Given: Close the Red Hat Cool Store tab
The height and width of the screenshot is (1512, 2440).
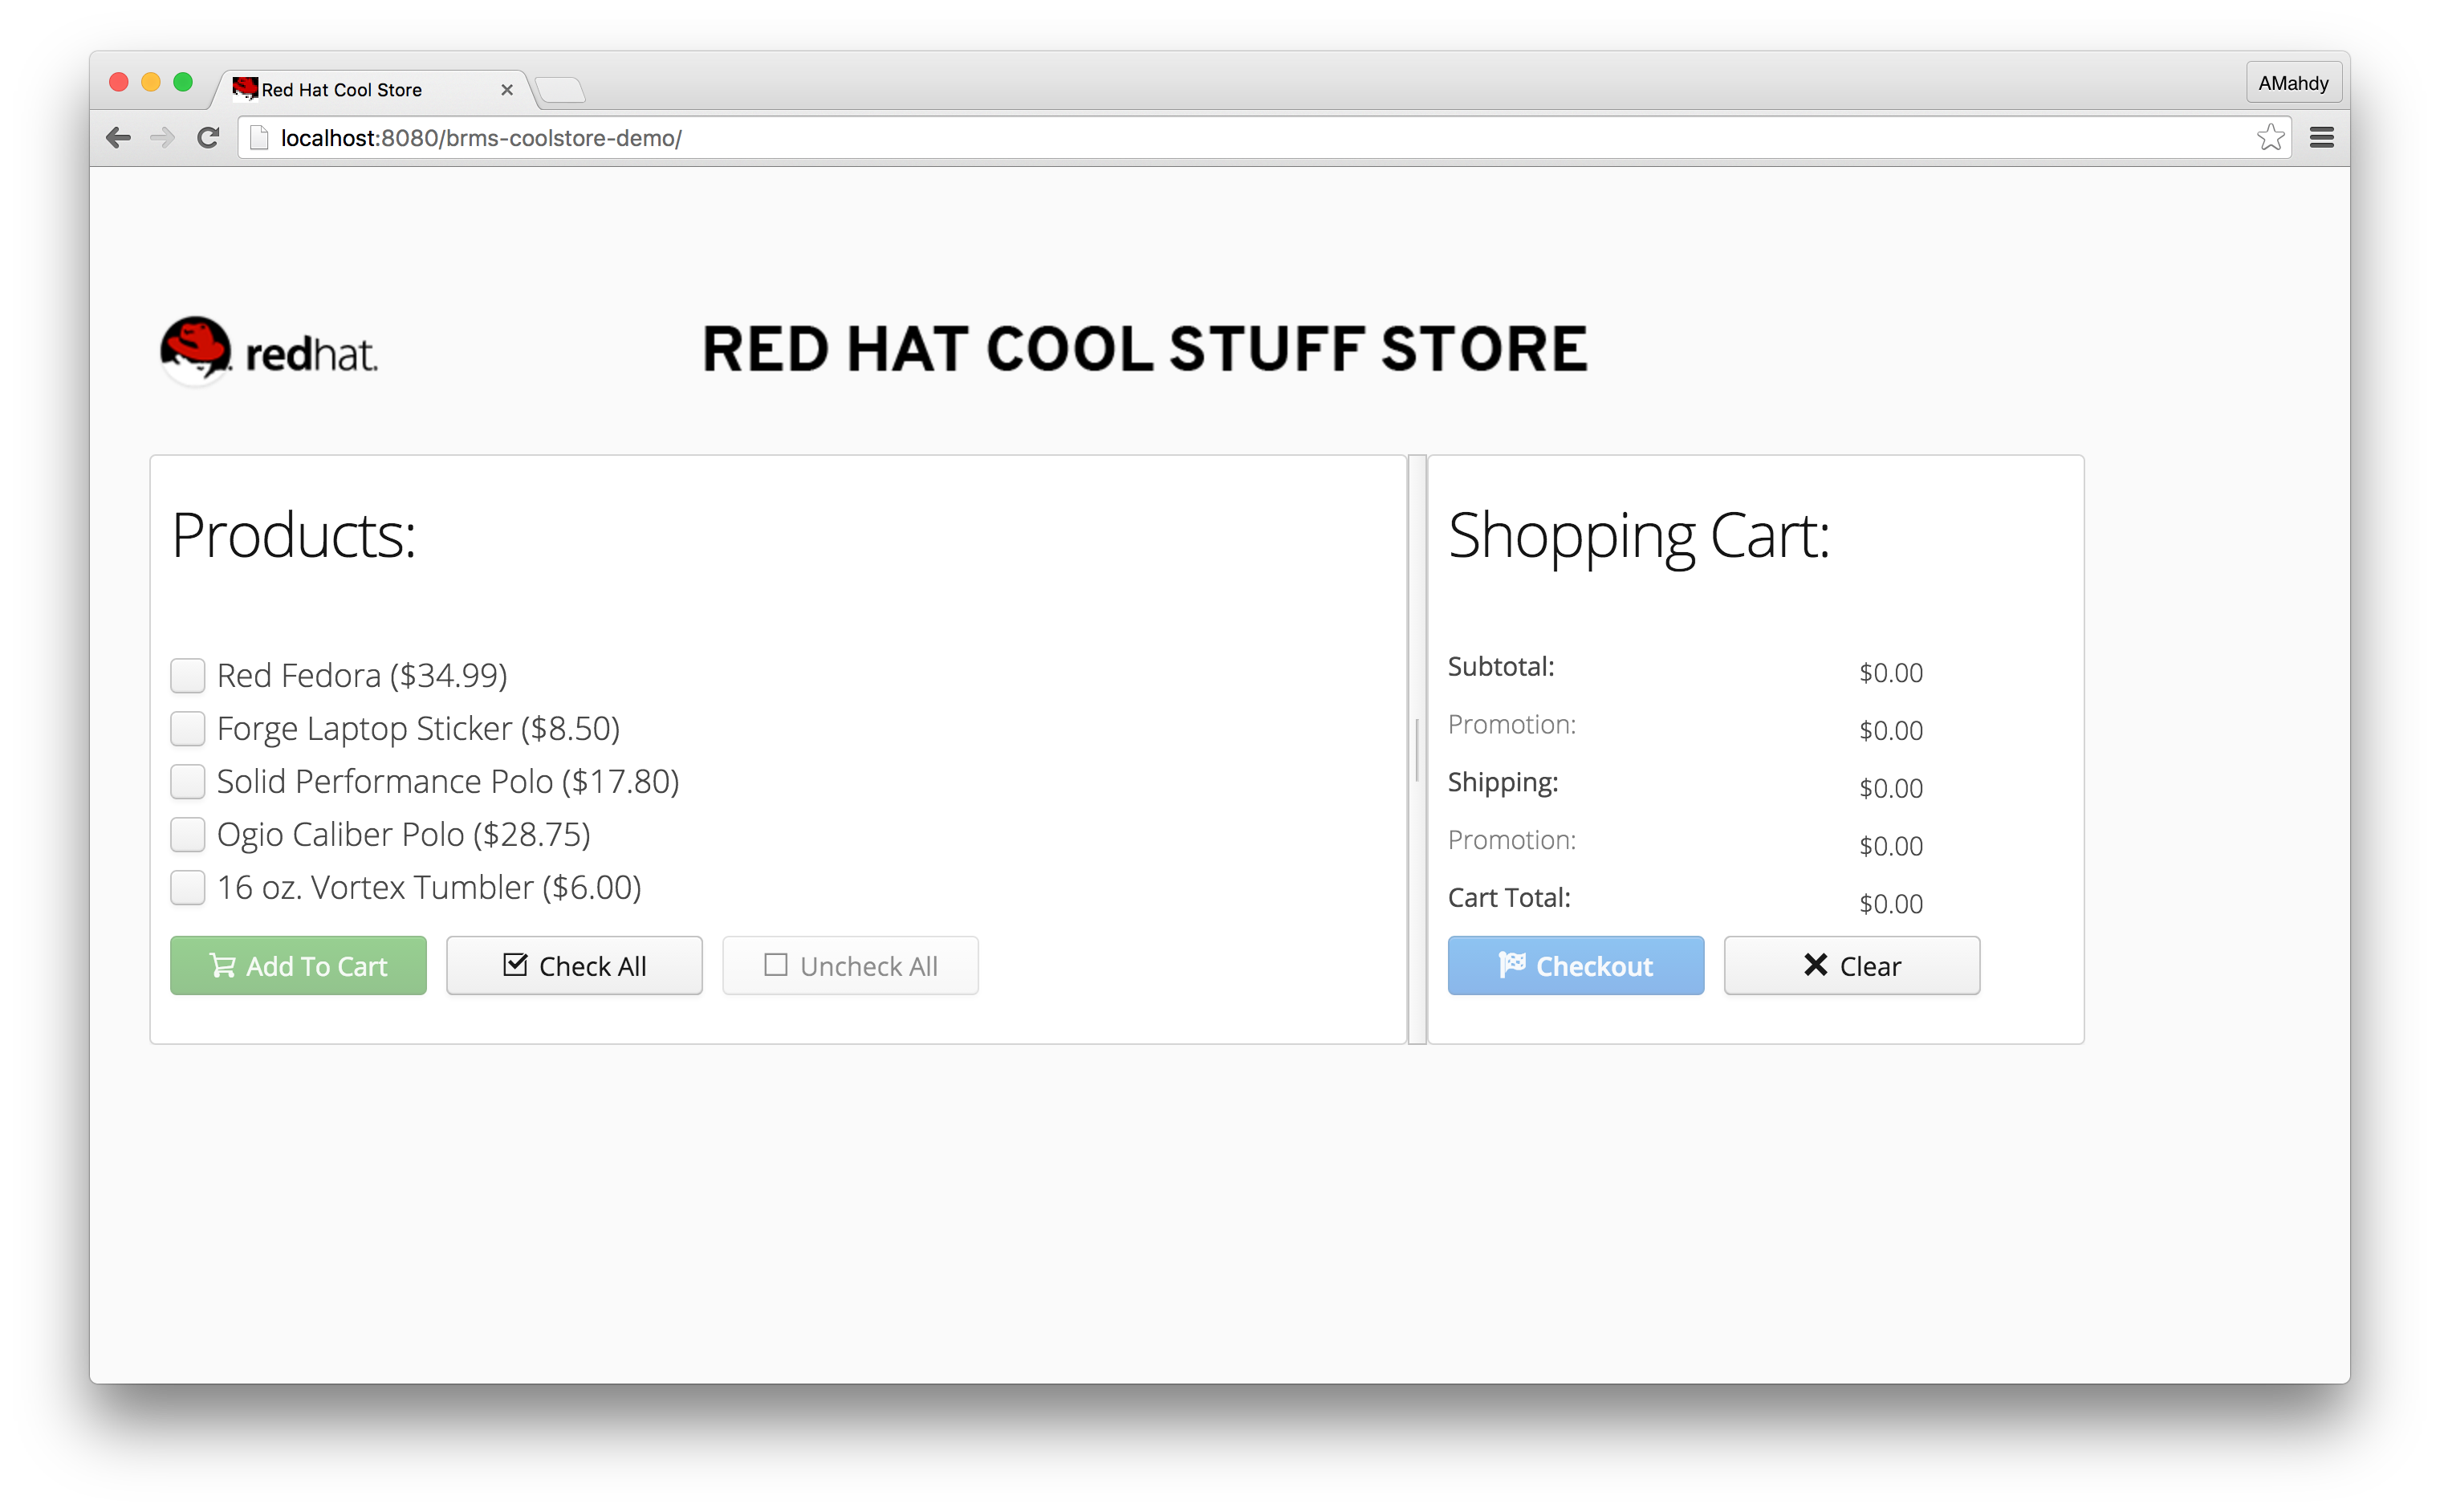Looking at the screenshot, I should pyautogui.click(x=507, y=90).
